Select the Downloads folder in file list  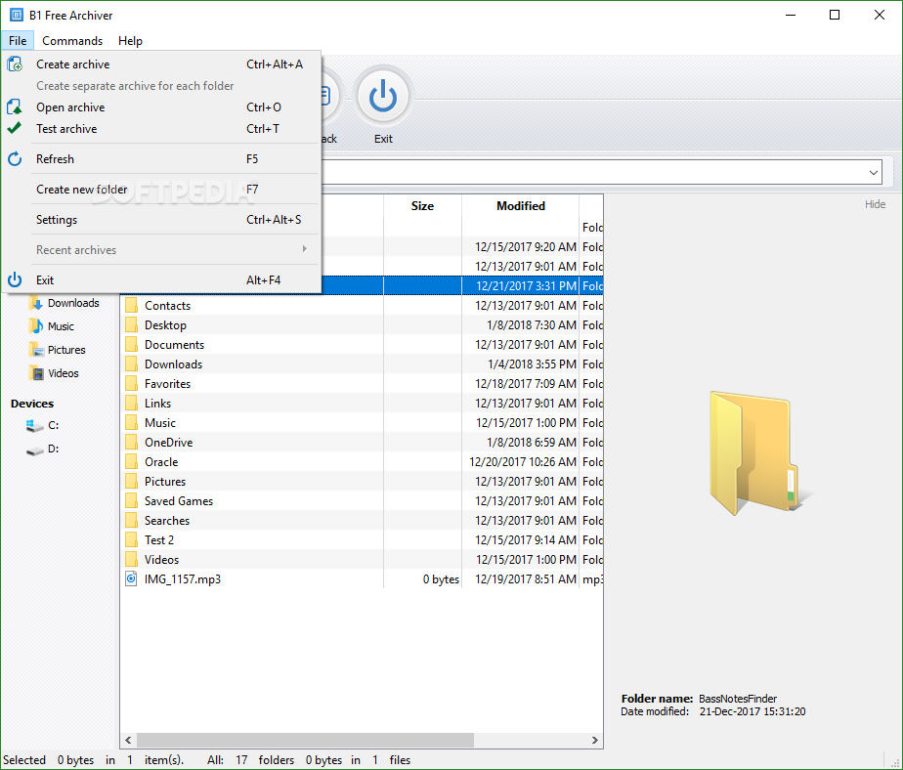[362, 364]
